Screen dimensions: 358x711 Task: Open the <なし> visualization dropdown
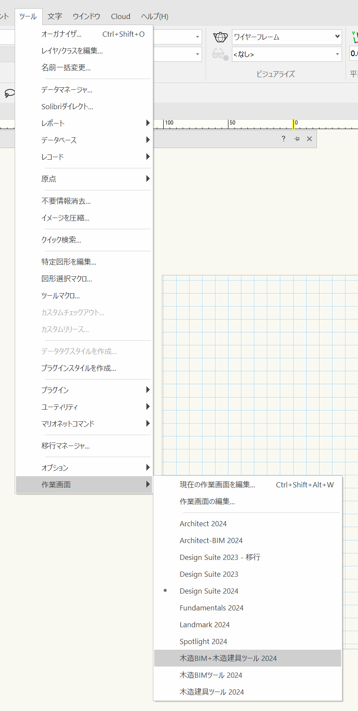coord(287,54)
